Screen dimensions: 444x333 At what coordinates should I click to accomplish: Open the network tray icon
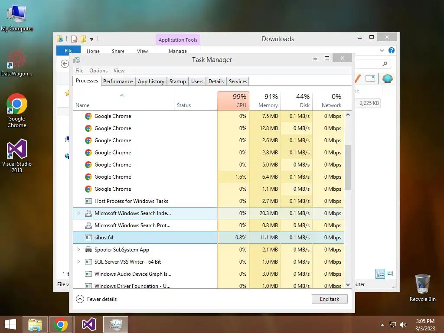coord(393,325)
